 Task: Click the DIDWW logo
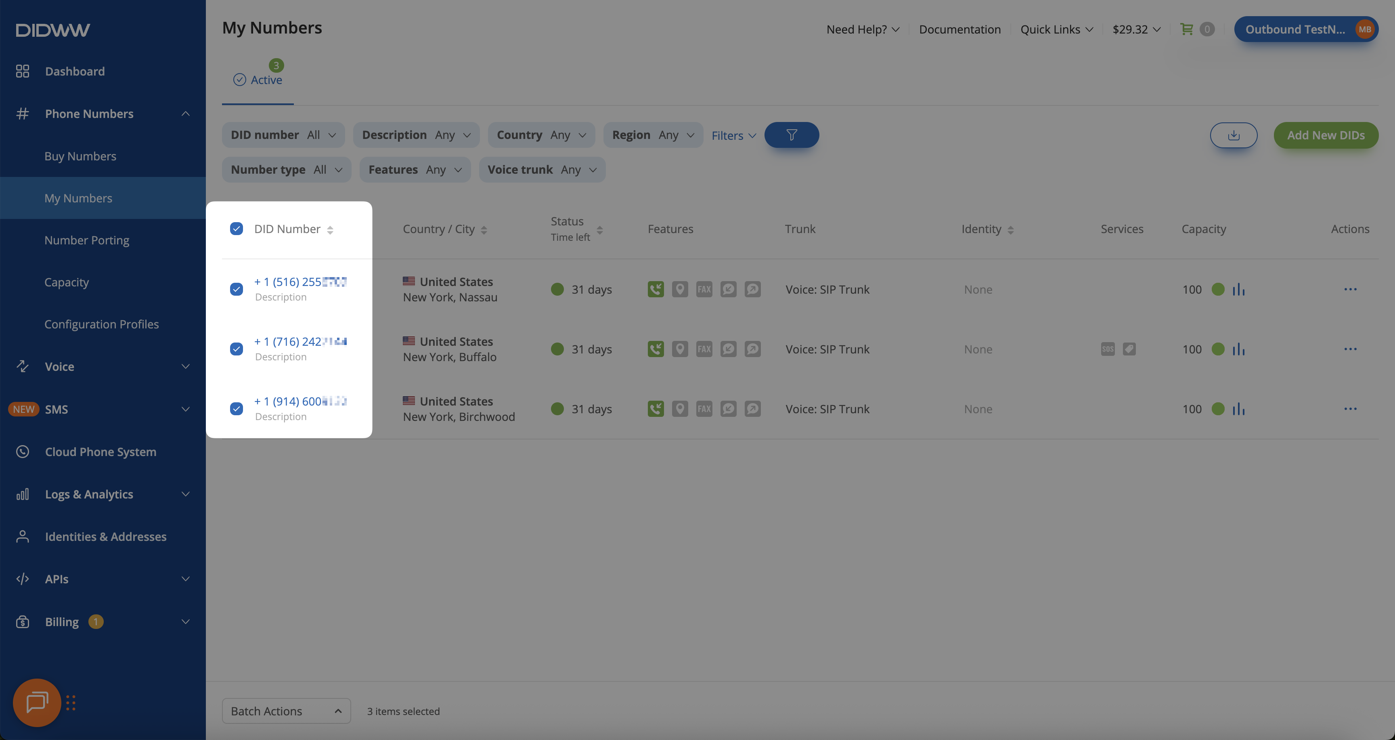(52, 30)
